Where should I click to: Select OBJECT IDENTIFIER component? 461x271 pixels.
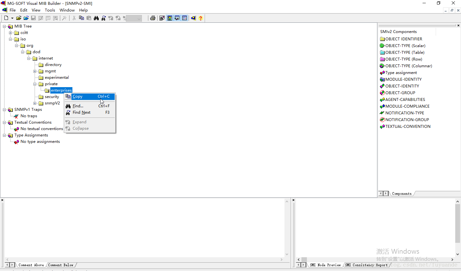[404, 39]
